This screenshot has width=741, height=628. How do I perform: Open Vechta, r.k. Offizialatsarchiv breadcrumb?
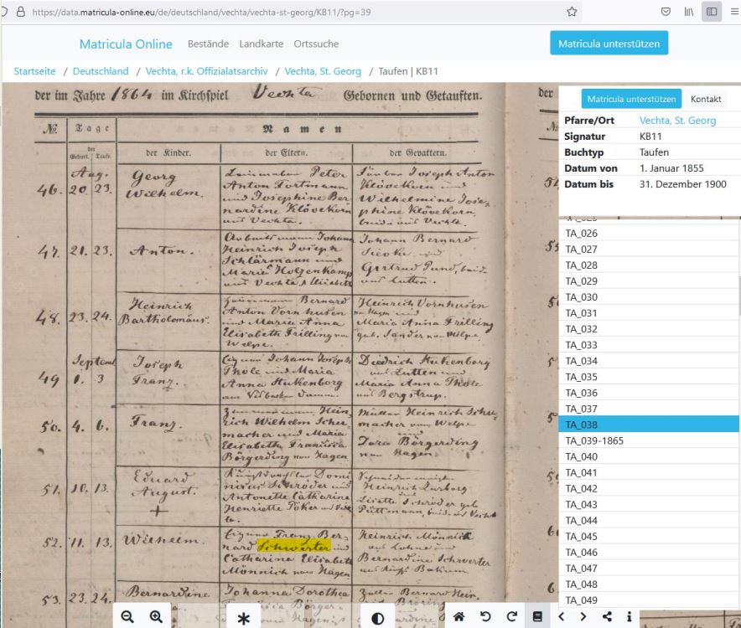click(206, 71)
